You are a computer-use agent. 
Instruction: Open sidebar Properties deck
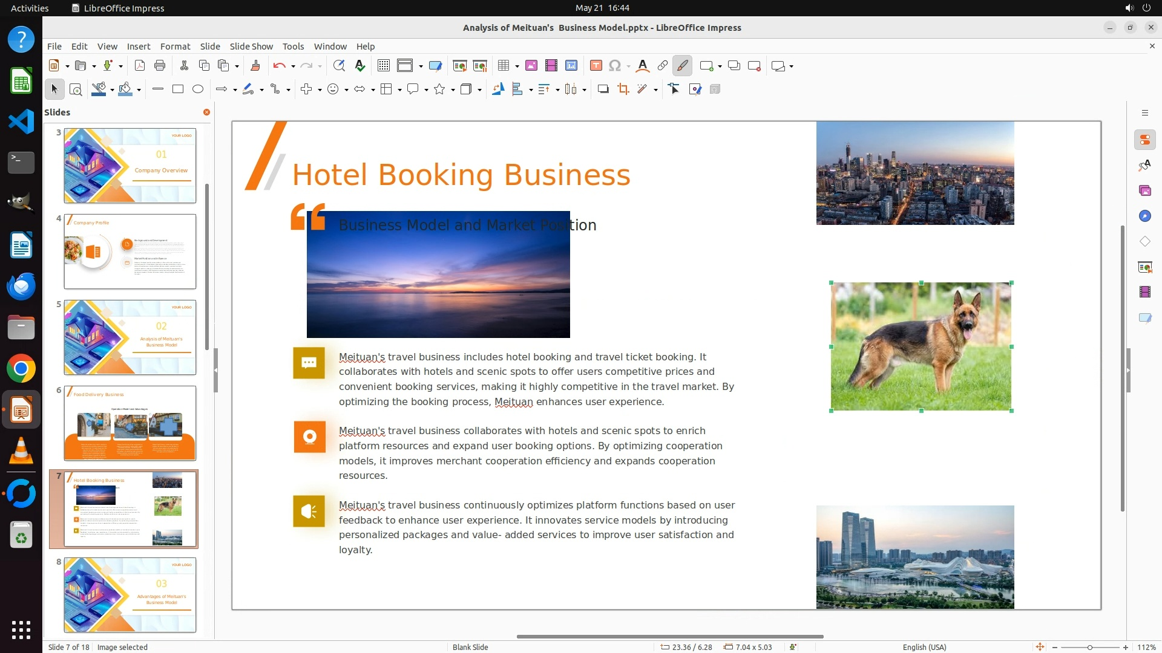1144,140
